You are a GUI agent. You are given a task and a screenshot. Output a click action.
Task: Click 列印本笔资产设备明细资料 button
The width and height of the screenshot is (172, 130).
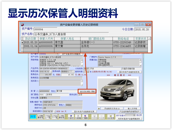129,119
